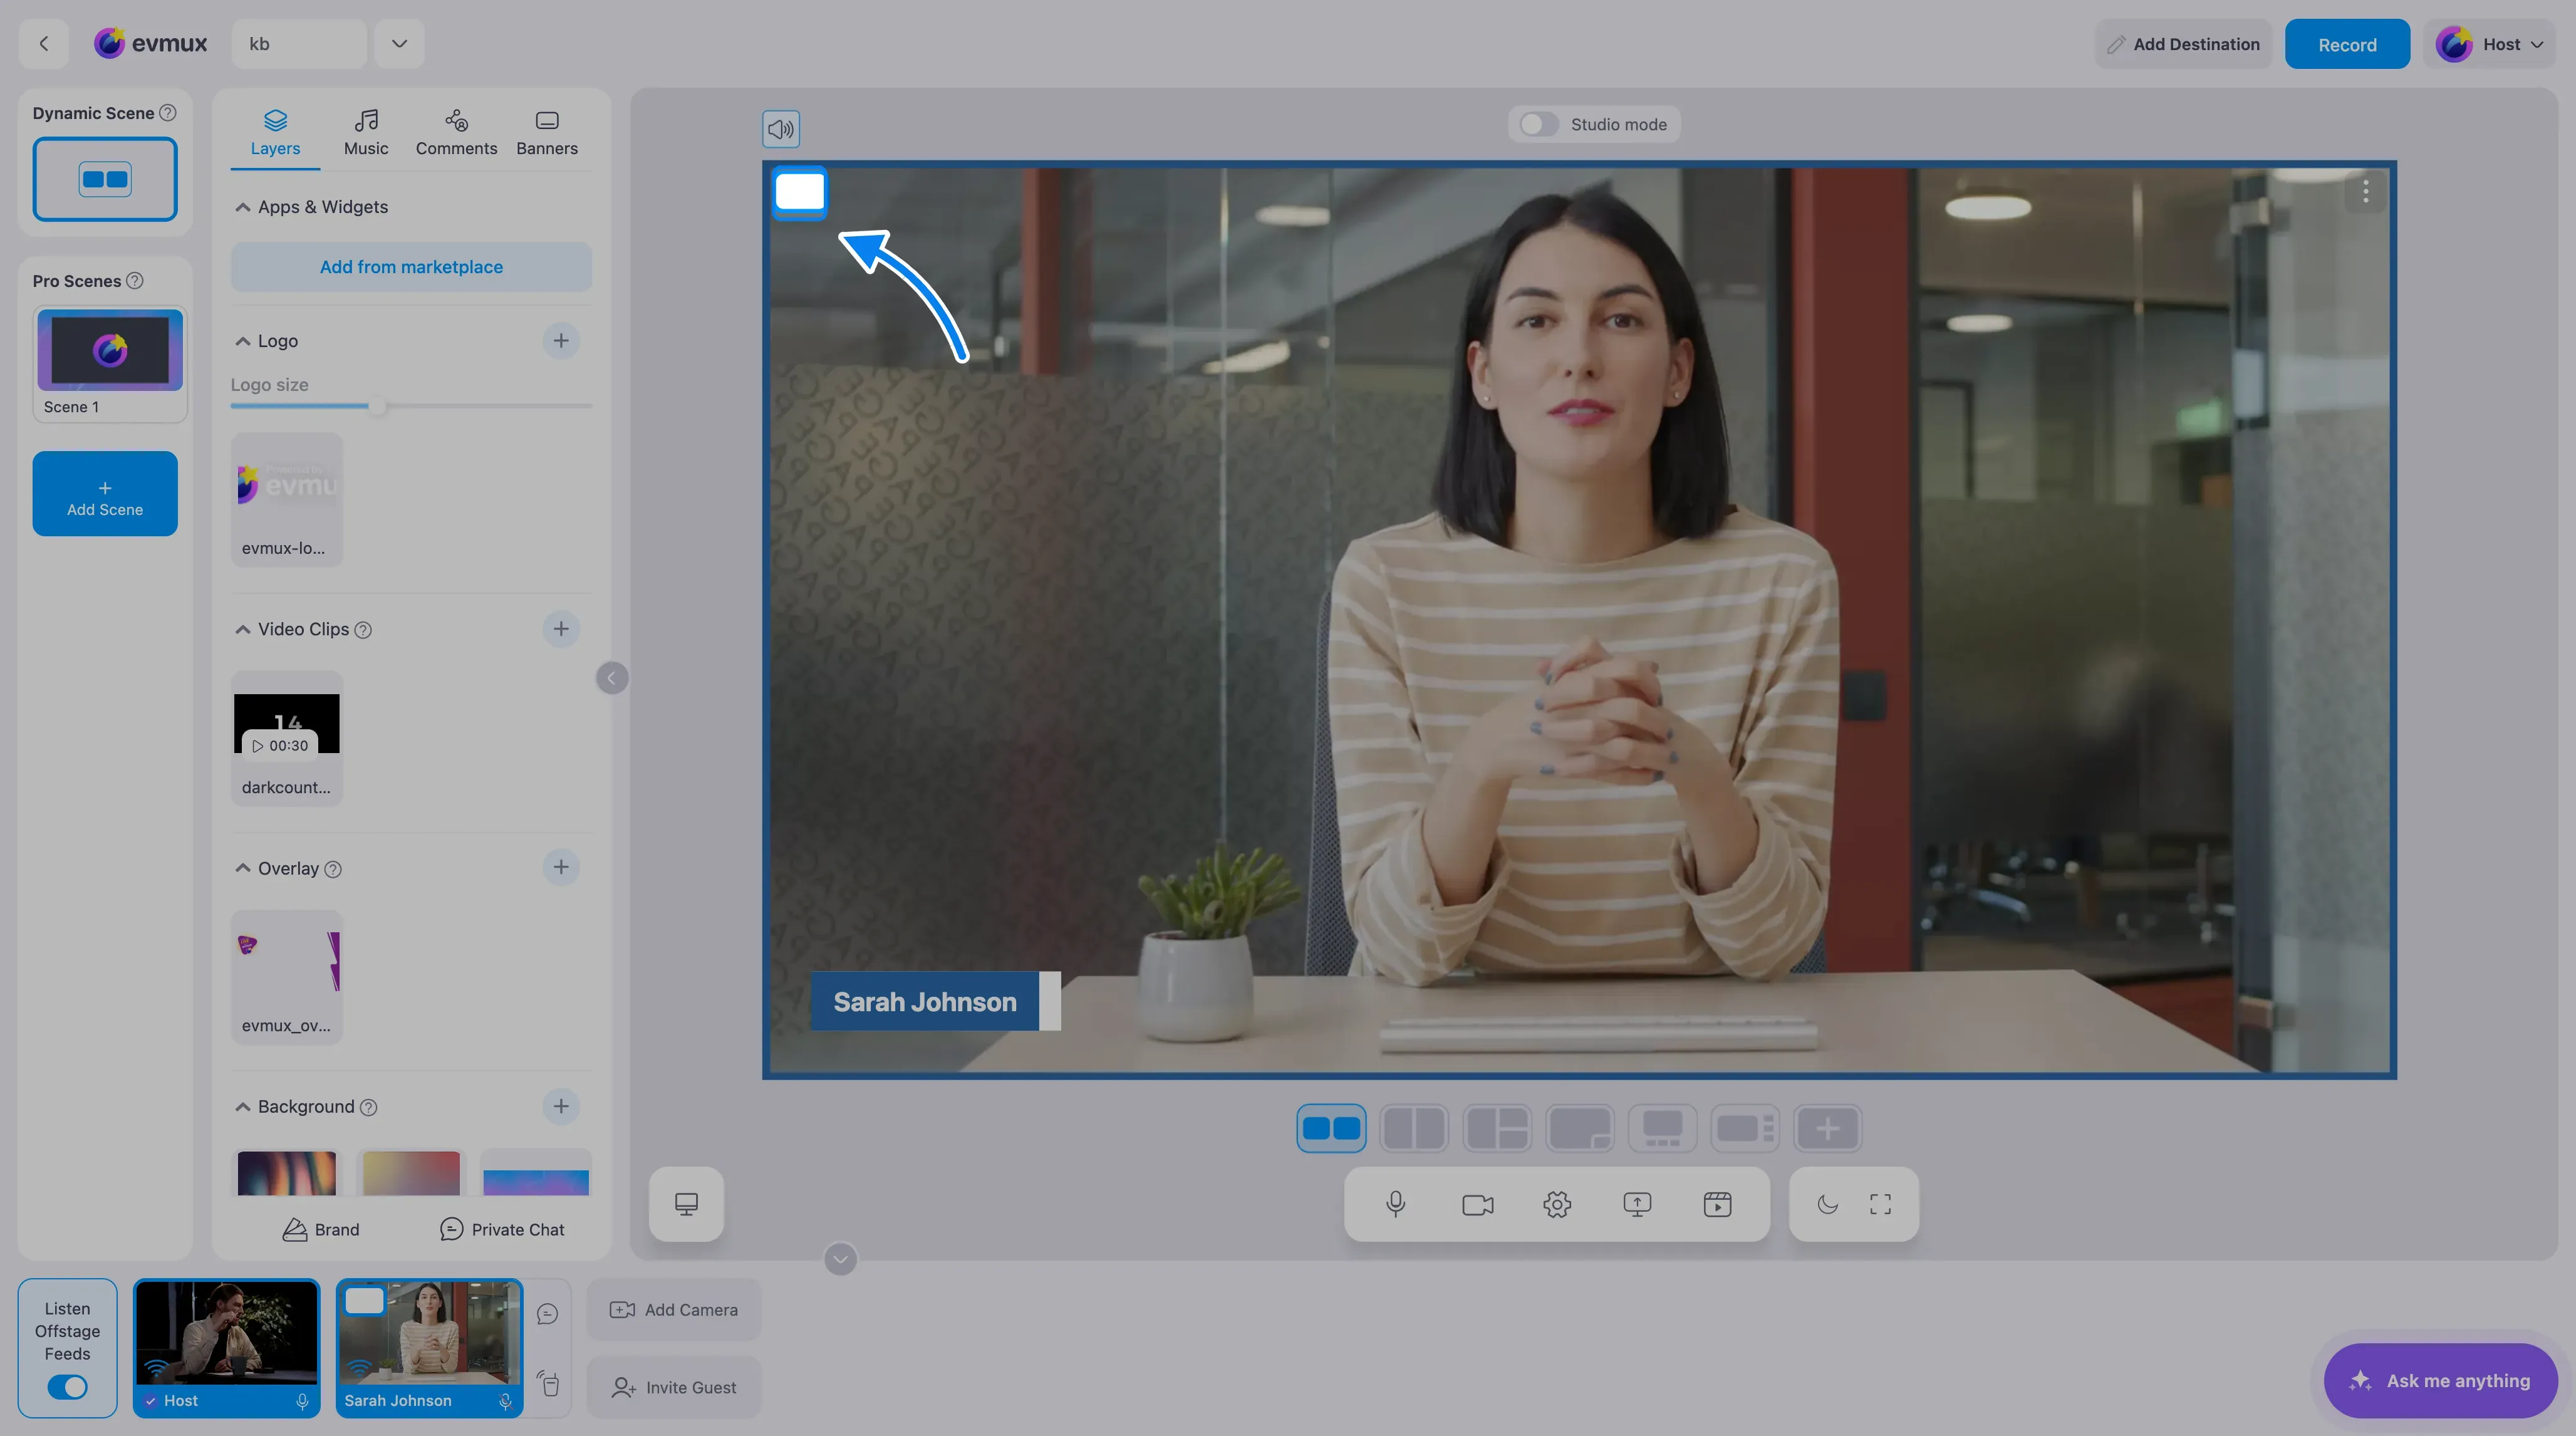This screenshot has height=1436, width=2576.
Task: Select the split-screen two-column layout
Action: (1414, 1129)
